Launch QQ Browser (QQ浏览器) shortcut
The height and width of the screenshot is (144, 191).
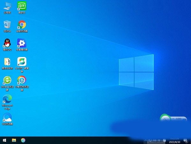coord(7,119)
